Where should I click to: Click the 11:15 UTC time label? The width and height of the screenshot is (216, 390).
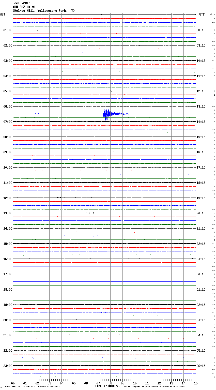[x=201, y=76]
